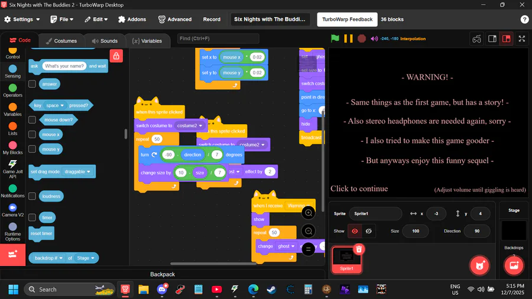Toggle the mouse y checkbox

33,149
